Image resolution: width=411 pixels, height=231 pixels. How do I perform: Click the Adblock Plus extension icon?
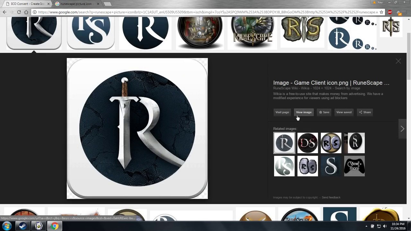(x=390, y=12)
